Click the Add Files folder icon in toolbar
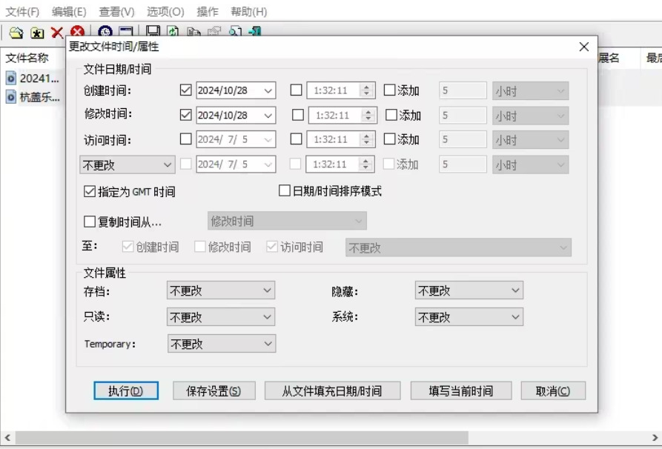Screen dimensions: 662x449 [x=16, y=33]
